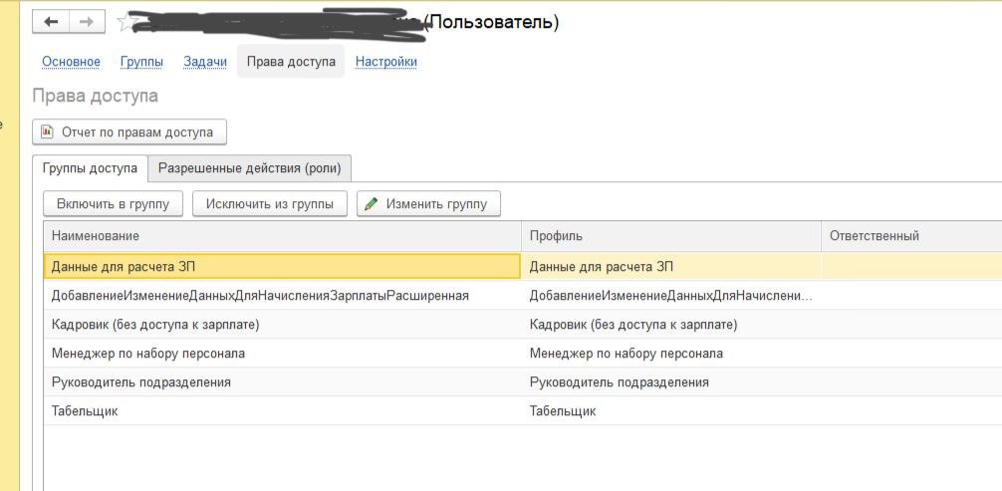Select the Права доступа tab
The image size is (1002, 491).
pos(291,62)
